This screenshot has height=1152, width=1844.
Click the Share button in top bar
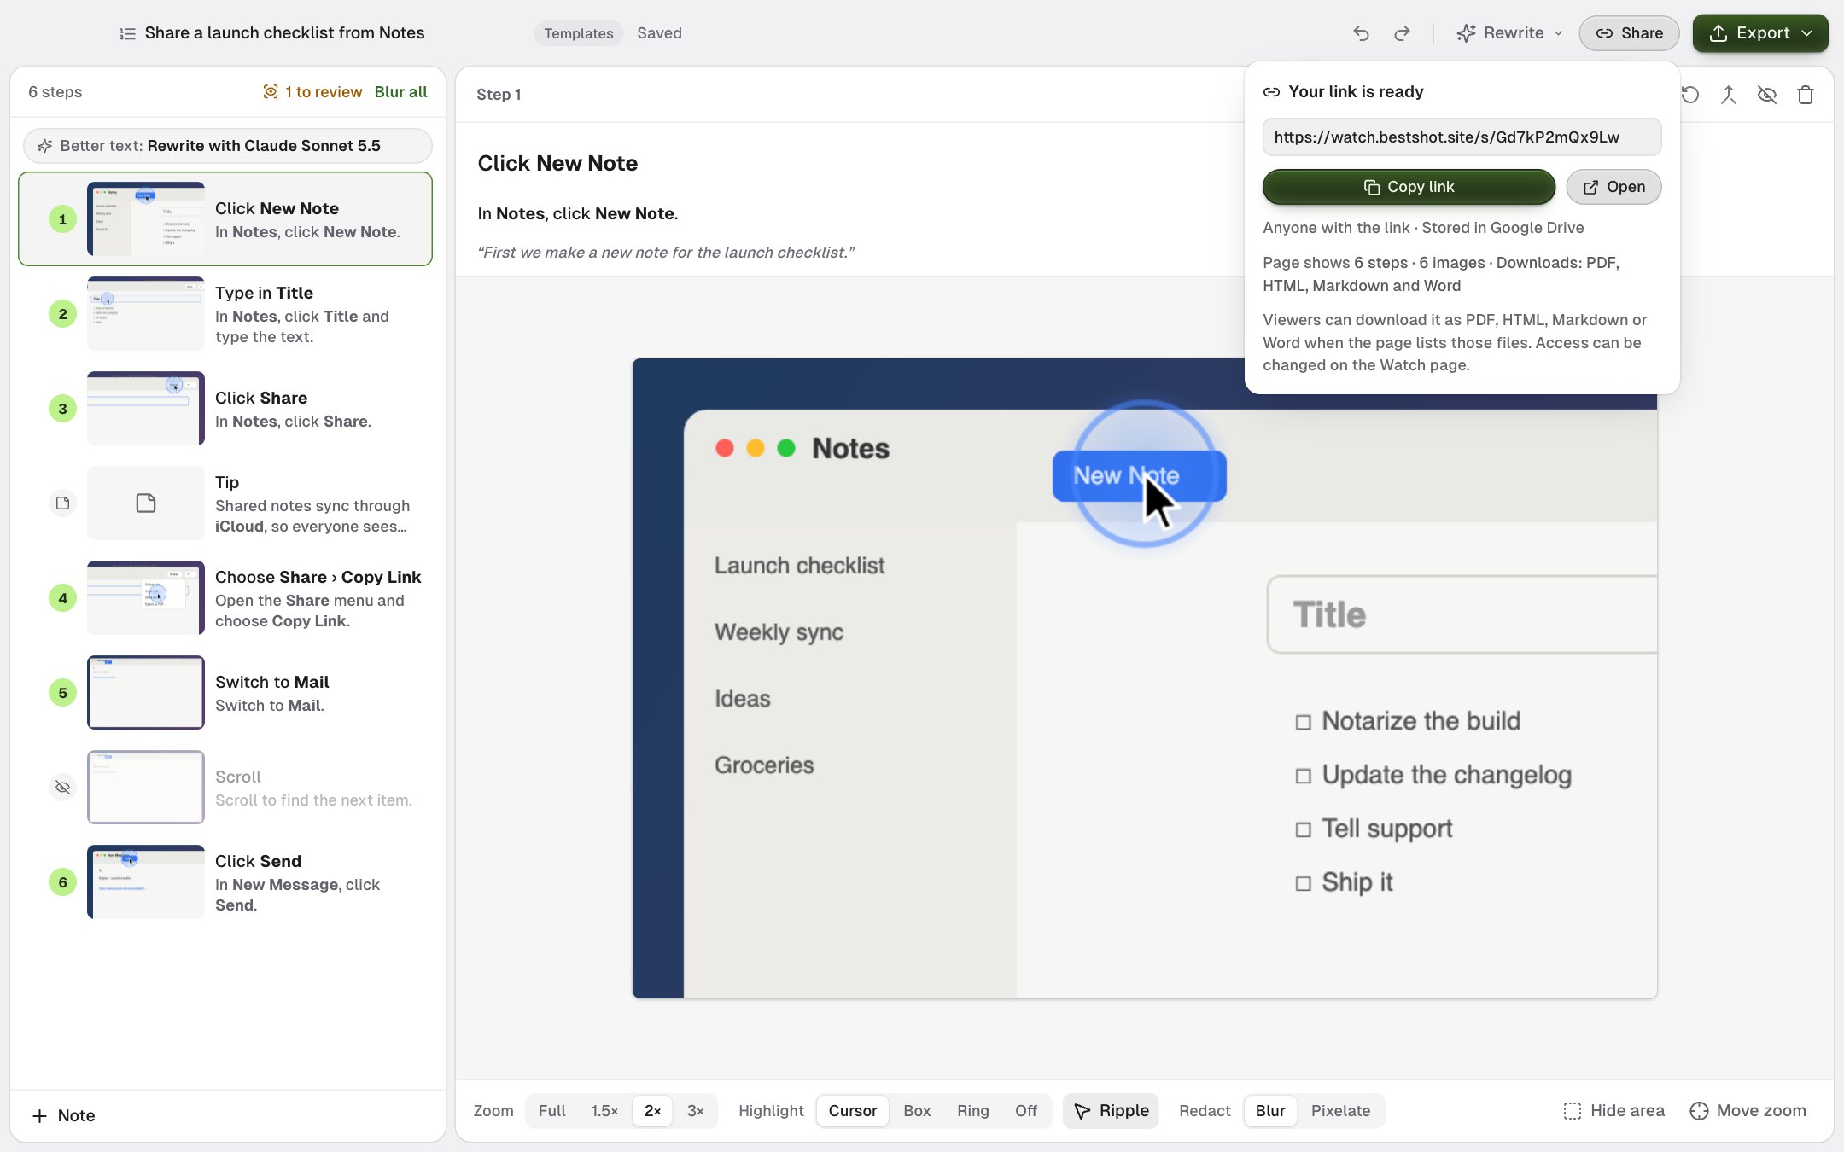[1629, 33]
